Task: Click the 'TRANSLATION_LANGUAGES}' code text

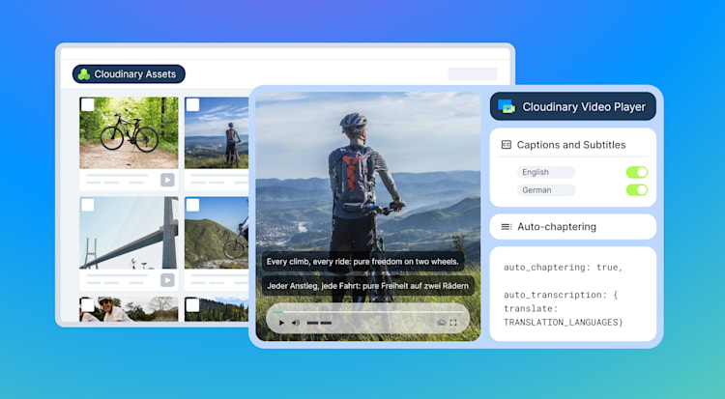Action: pyautogui.click(x=564, y=323)
